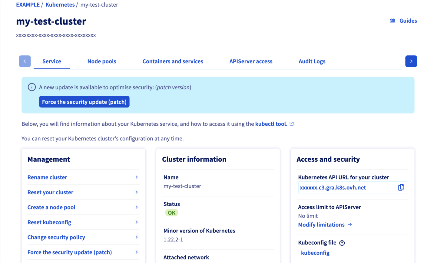Expand the Reset kubeconfig chevron
The height and width of the screenshot is (263, 424).
point(137,222)
